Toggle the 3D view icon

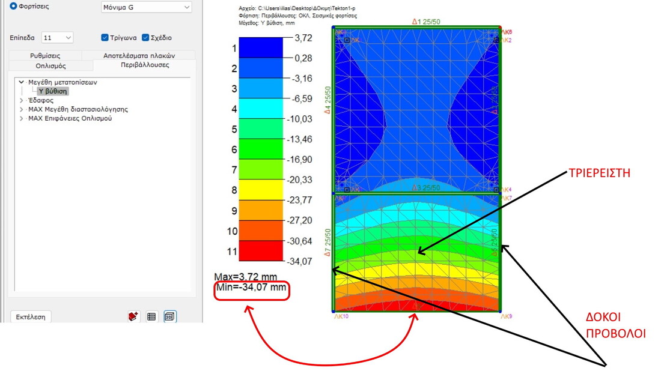[170, 316]
